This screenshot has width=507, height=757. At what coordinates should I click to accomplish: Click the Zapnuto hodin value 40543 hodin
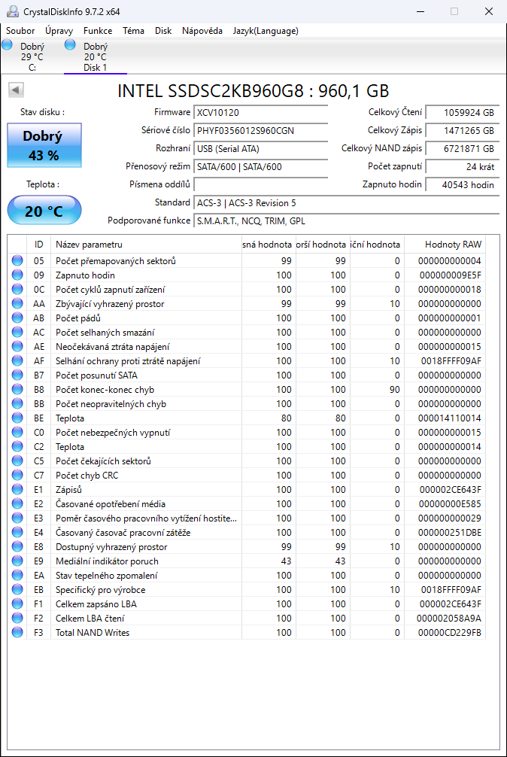point(463,185)
